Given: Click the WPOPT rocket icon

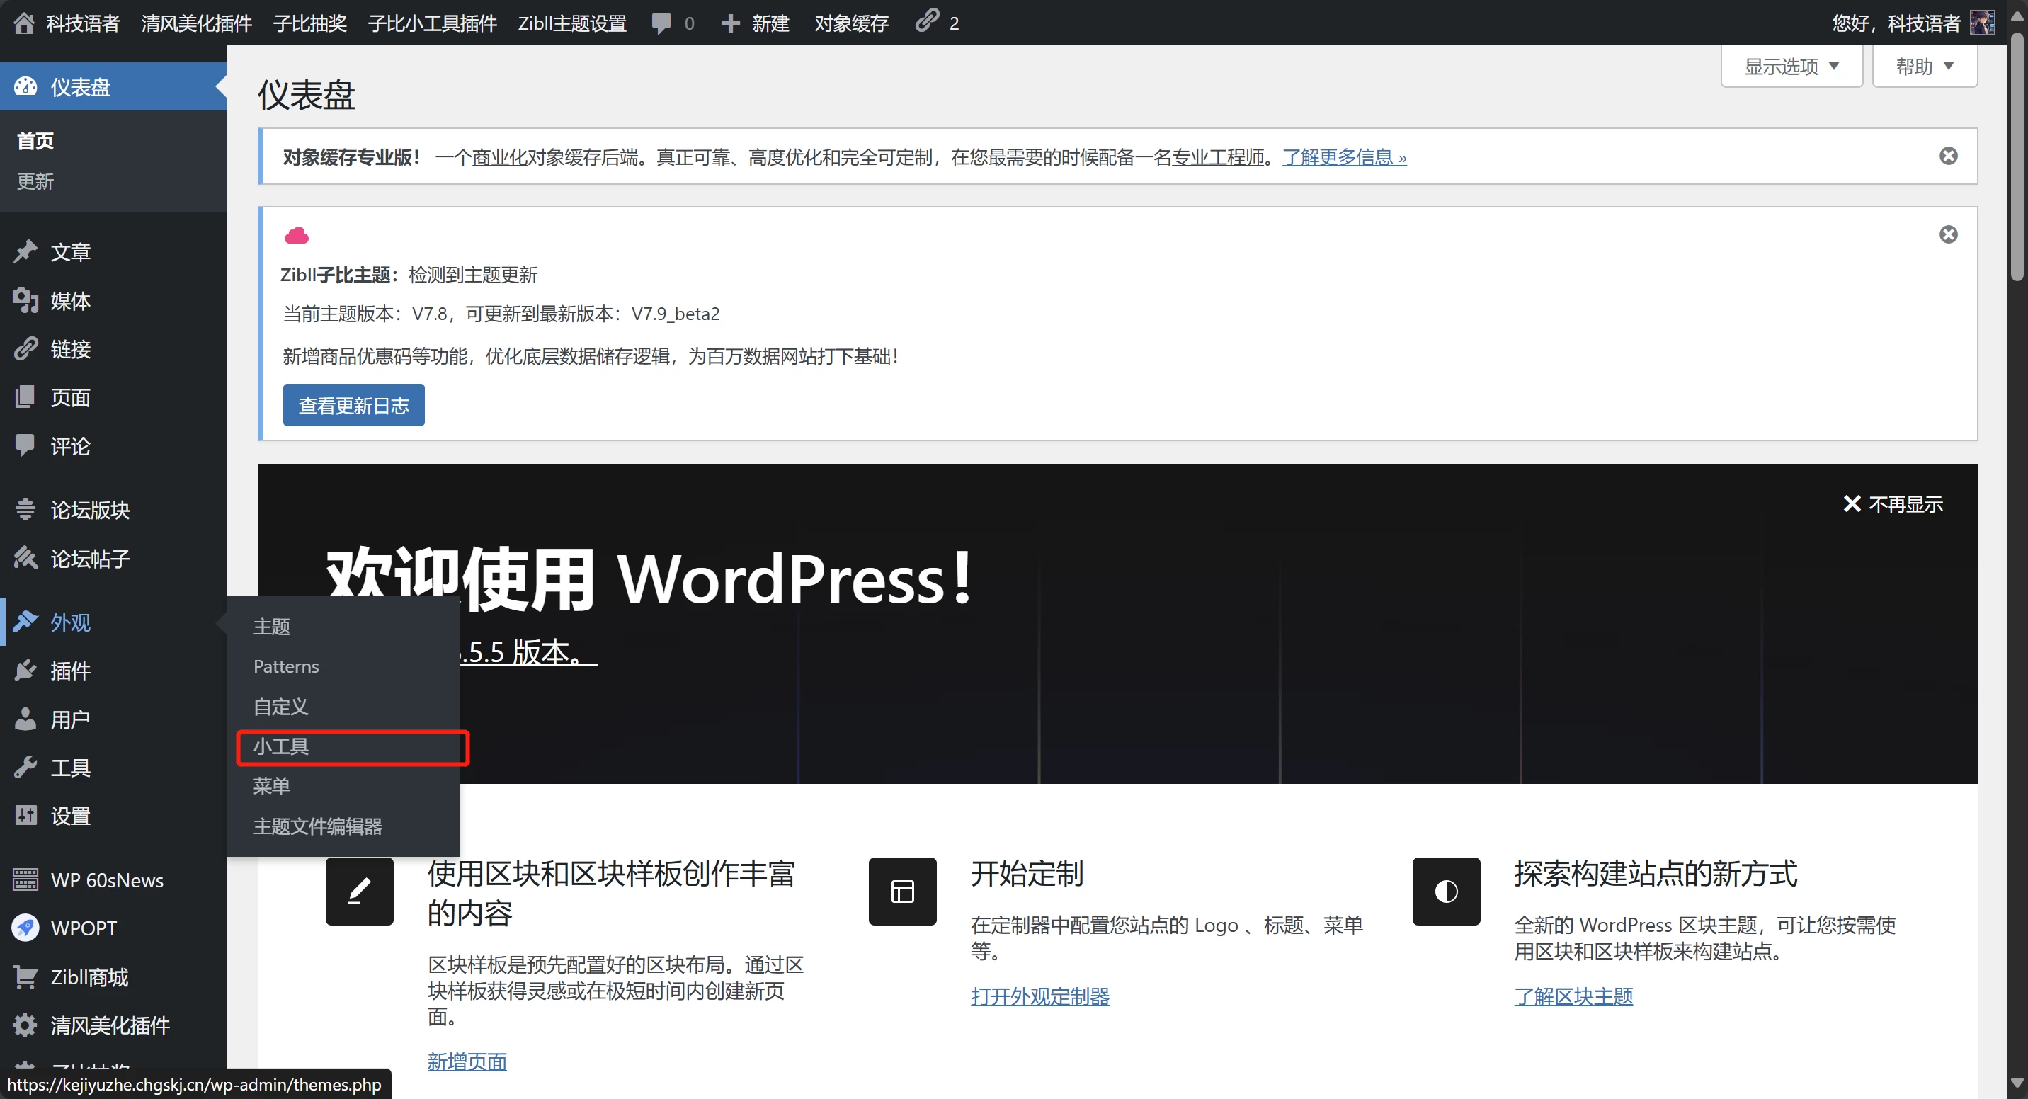Looking at the screenshot, I should click(x=25, y=928).
